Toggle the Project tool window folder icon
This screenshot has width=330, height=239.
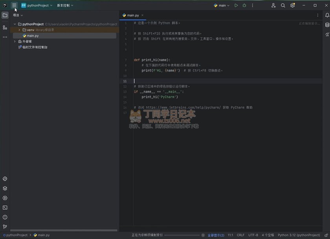pos(5,15)
